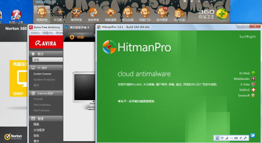Click the 360安全卫士 green plus logo
Image resolution: width=262 pixels, height=143 pixels.
[x=222, y=14]
